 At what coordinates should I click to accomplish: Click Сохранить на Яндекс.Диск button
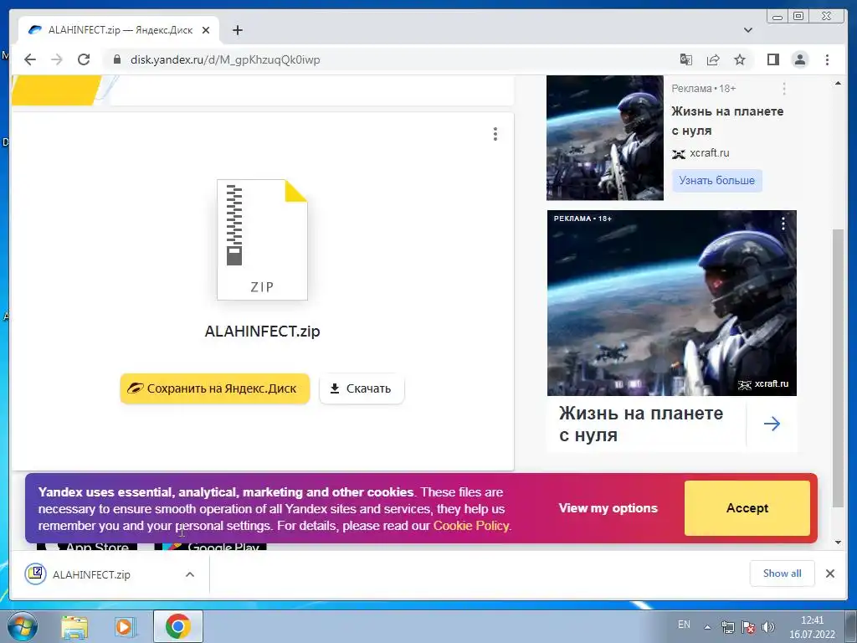tap(215, 388)
